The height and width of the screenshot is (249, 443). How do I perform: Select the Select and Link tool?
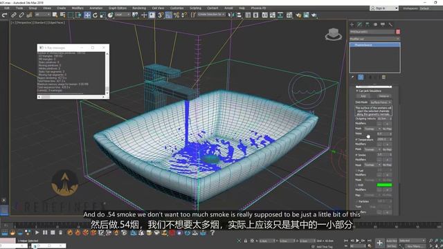[x=13, y=15]
